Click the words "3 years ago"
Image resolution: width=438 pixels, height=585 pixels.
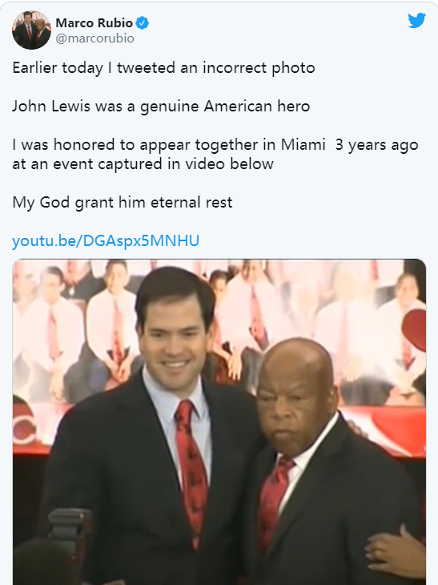click(376, 145)
